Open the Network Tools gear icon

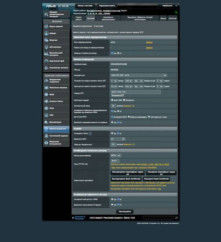pyautogui.click(x=46, y=143)
